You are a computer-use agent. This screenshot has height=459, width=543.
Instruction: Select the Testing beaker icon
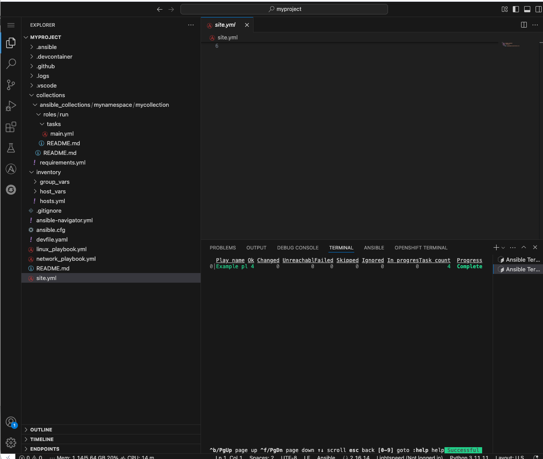11,148
